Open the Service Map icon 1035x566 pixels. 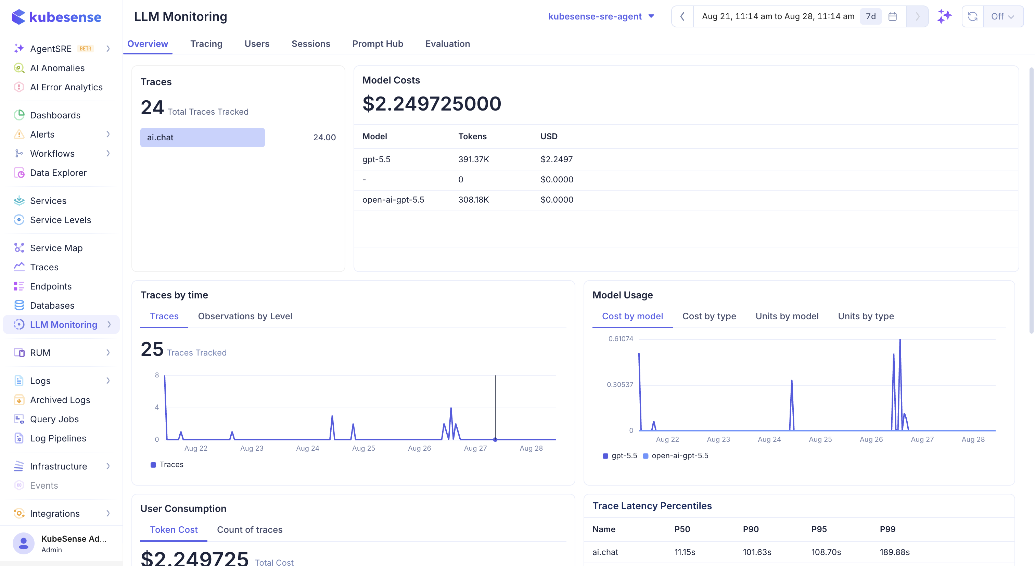(19, 248)
